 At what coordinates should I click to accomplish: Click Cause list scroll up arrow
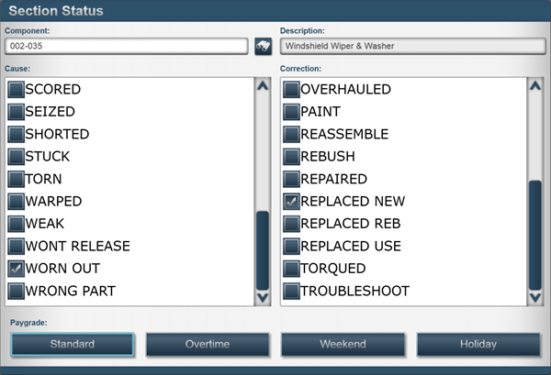pos(263,85)
